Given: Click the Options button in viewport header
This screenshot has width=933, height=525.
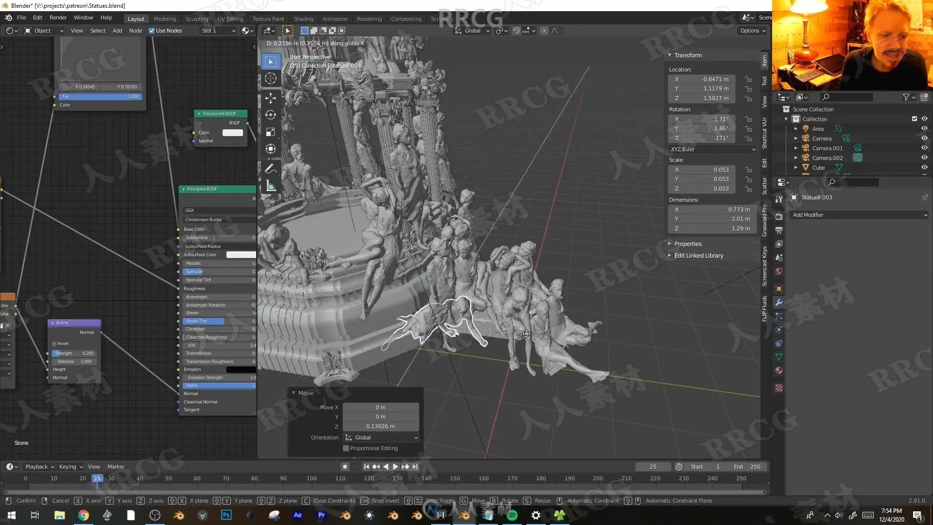Looking at the screenshot, I should point(753,31).
